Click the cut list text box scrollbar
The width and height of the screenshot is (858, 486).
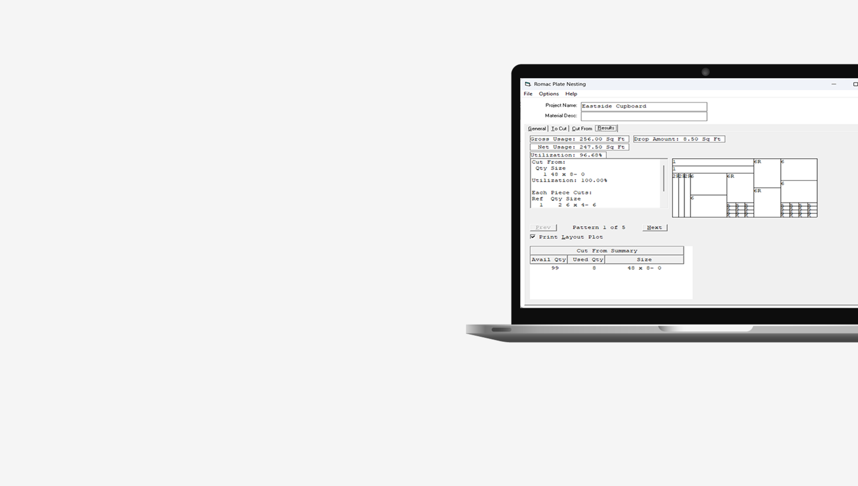[x=664, y=178]
